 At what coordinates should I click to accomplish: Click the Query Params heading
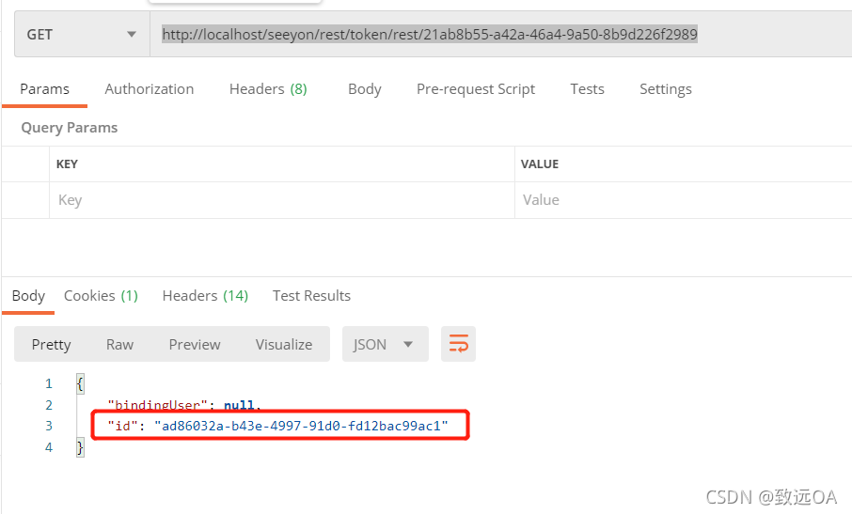coord(69,128)
